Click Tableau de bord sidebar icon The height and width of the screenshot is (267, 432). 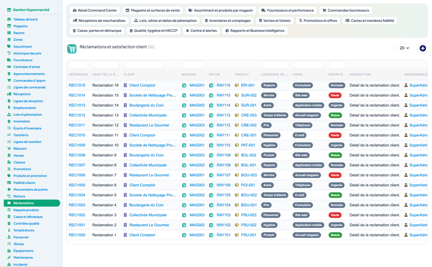9,19
